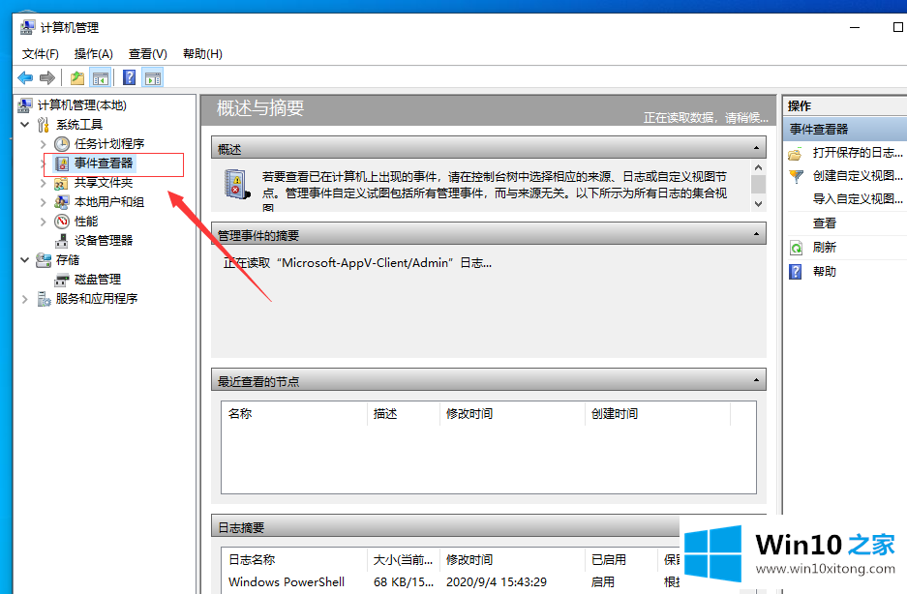Click the Up one level folder icon
Screen dimensions: 907x594
pos(76,78)
